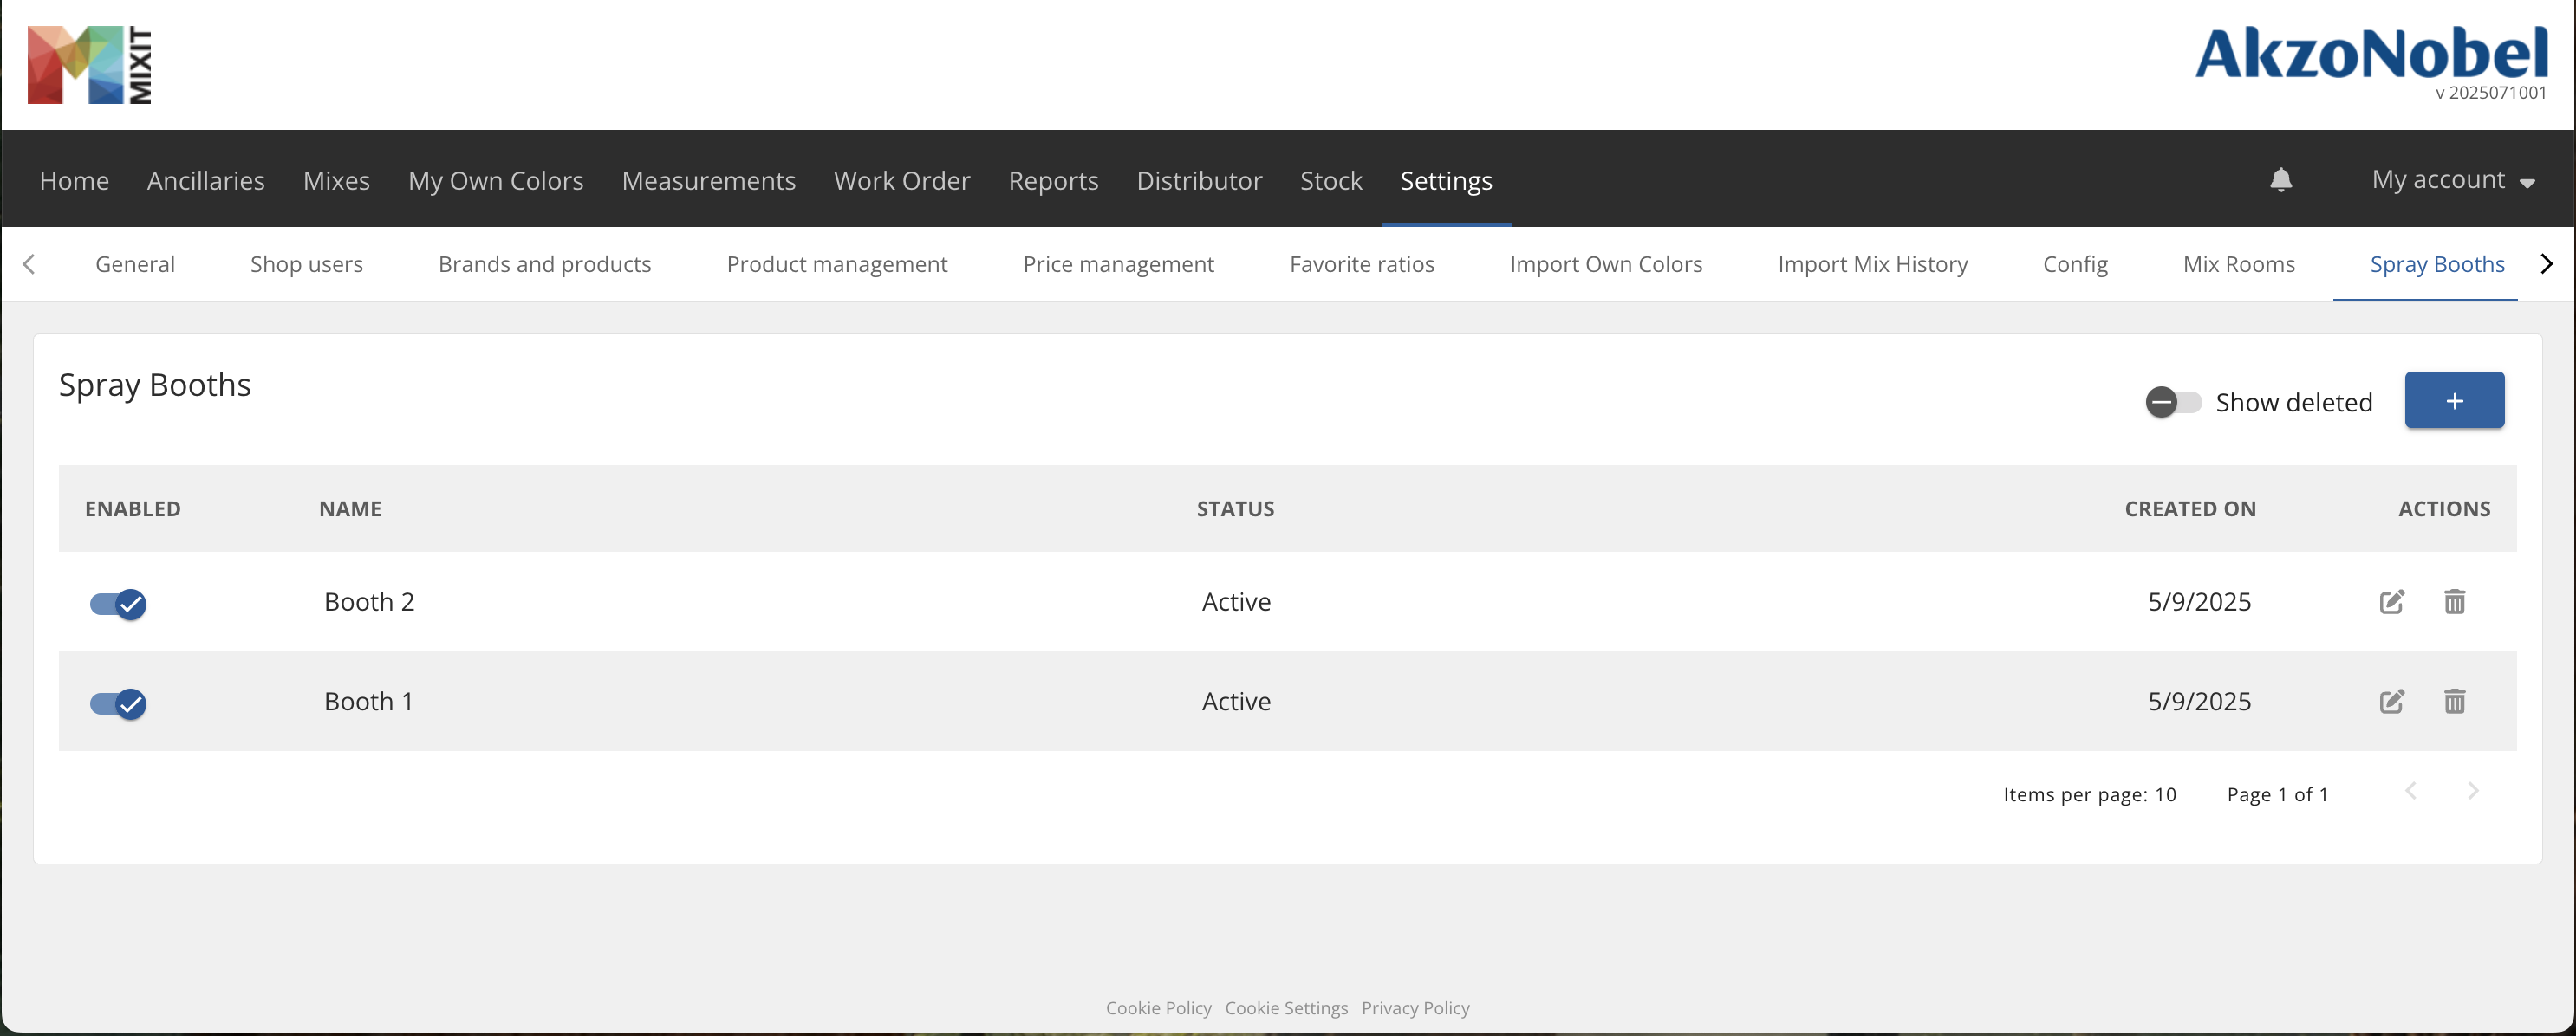Screen dimensions: 2576x1036
Task: Switch to the Config tab
Action: 2075,263
